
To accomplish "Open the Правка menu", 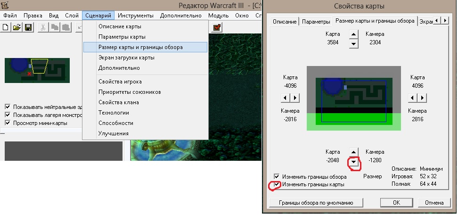I will [x=33, y=16].
